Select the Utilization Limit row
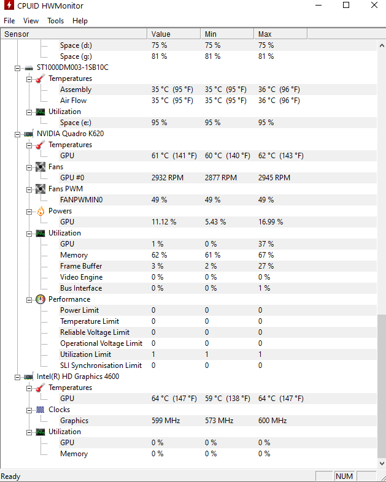The width and height of the screenshot is (386, 482). tap(85, 354)
